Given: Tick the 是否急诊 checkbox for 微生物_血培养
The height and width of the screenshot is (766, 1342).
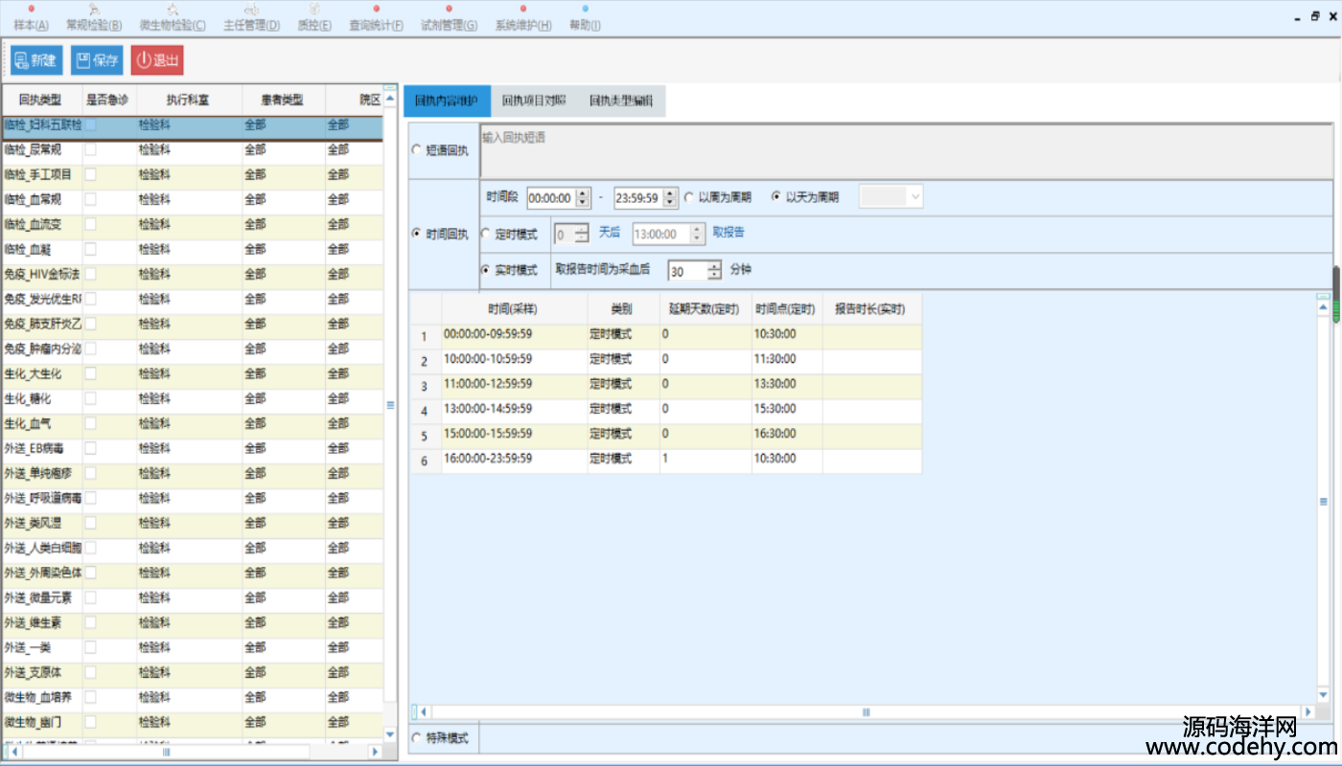Looking at the screenshot, I should click(90, 697).
